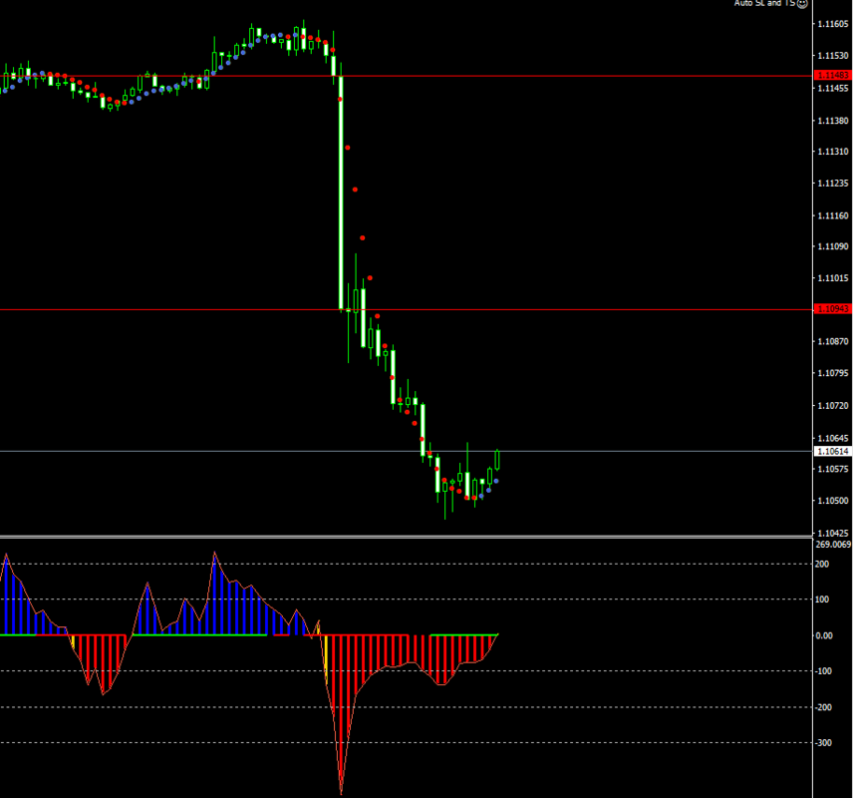Click the 1.11605 price scale label
This screenshot has width=853, height=798.
point(833,24)
